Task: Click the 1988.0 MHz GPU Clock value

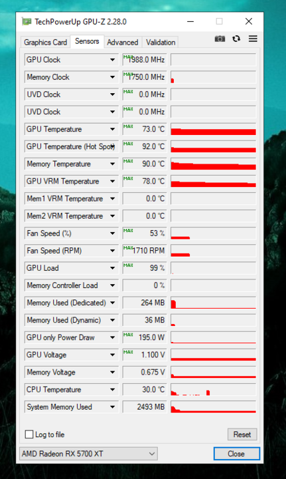Action: (x=145, y=60)
